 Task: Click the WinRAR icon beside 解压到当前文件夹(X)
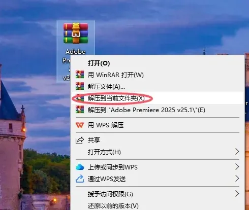click(x=80, y=98)
